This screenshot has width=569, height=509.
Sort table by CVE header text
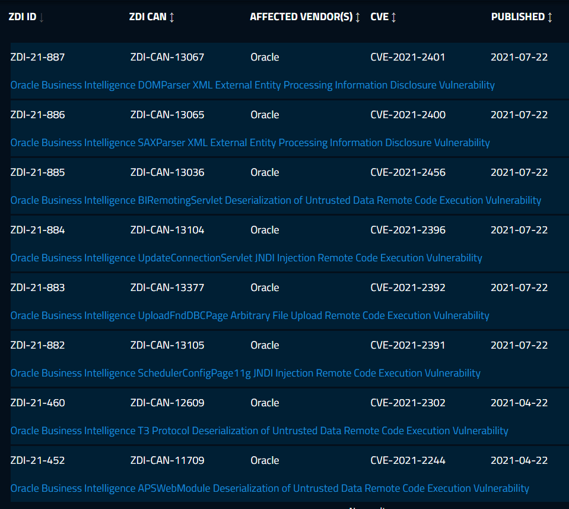click(380, 17)
